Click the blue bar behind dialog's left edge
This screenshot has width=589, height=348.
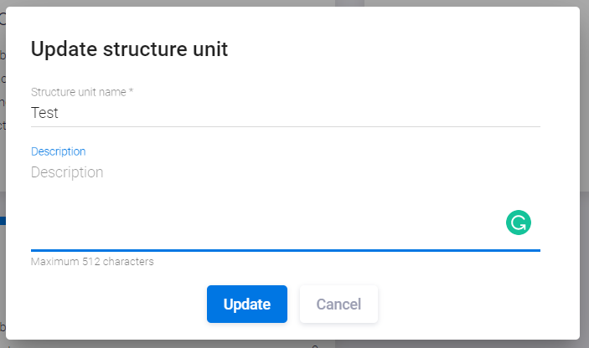[x=3, y=221]
